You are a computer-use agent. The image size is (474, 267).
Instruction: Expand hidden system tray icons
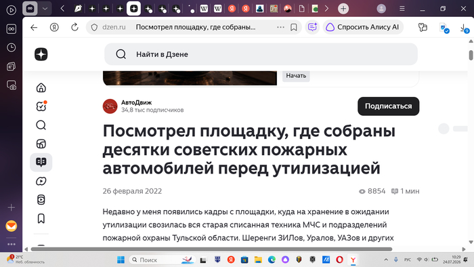point(386,260)
